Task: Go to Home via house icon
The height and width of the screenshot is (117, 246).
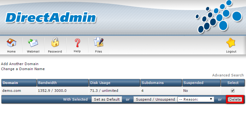Action: coord(11,42)
